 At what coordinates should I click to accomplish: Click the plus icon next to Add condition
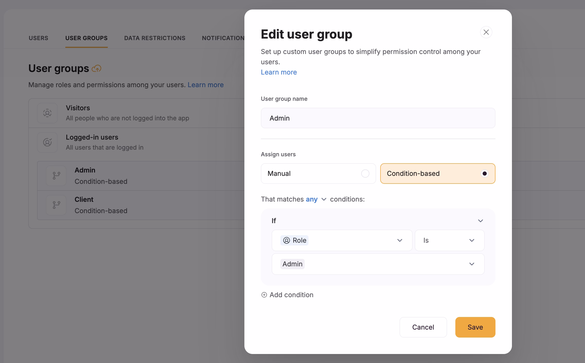pos(264,295)
